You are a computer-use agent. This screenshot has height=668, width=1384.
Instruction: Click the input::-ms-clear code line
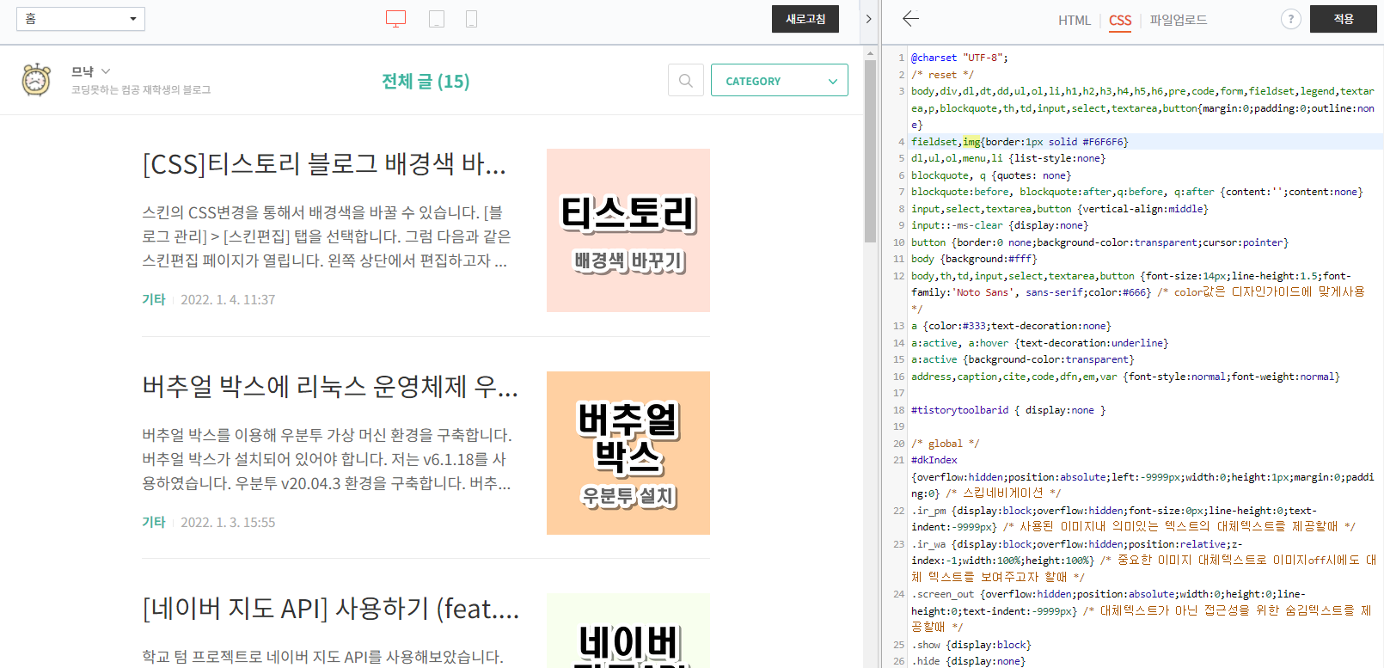pyautogui.click(x=1000, y=225)
